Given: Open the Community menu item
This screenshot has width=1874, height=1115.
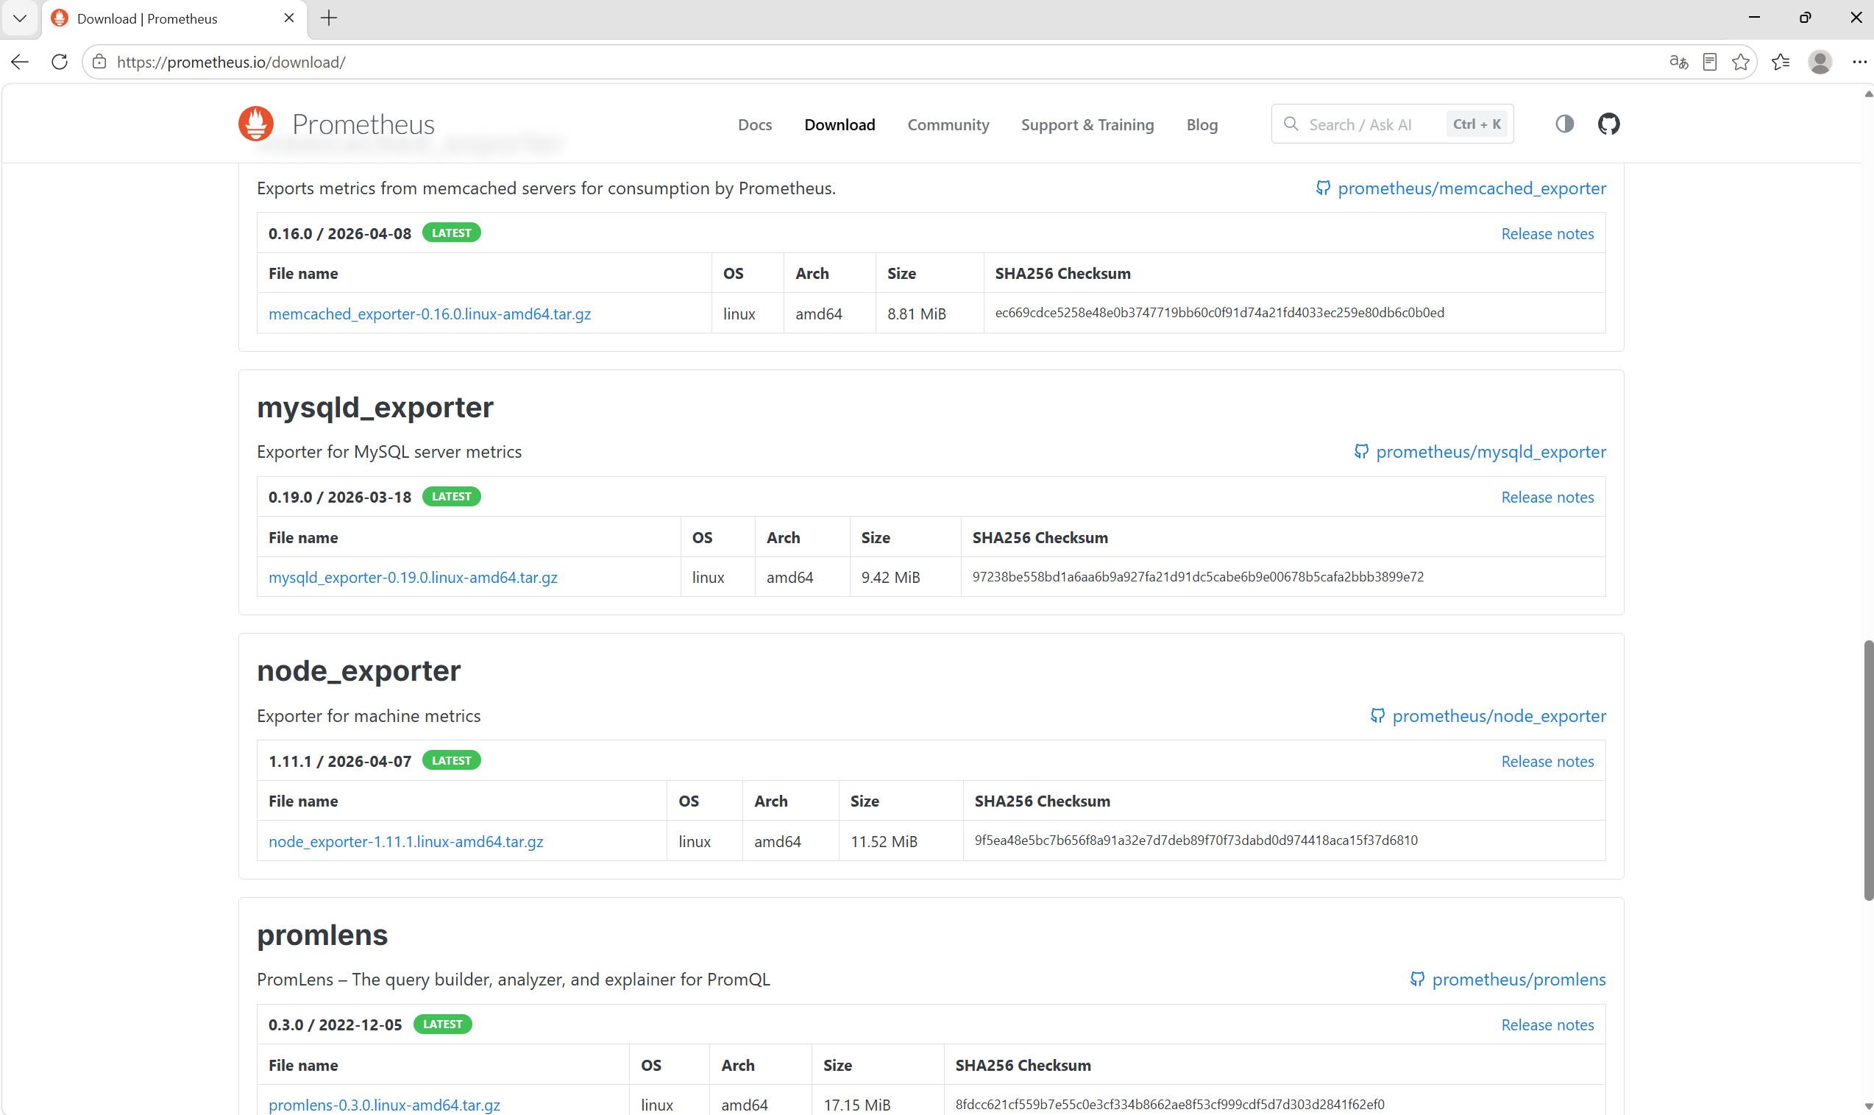Looking at the screenshot, I should coord(948,124).
